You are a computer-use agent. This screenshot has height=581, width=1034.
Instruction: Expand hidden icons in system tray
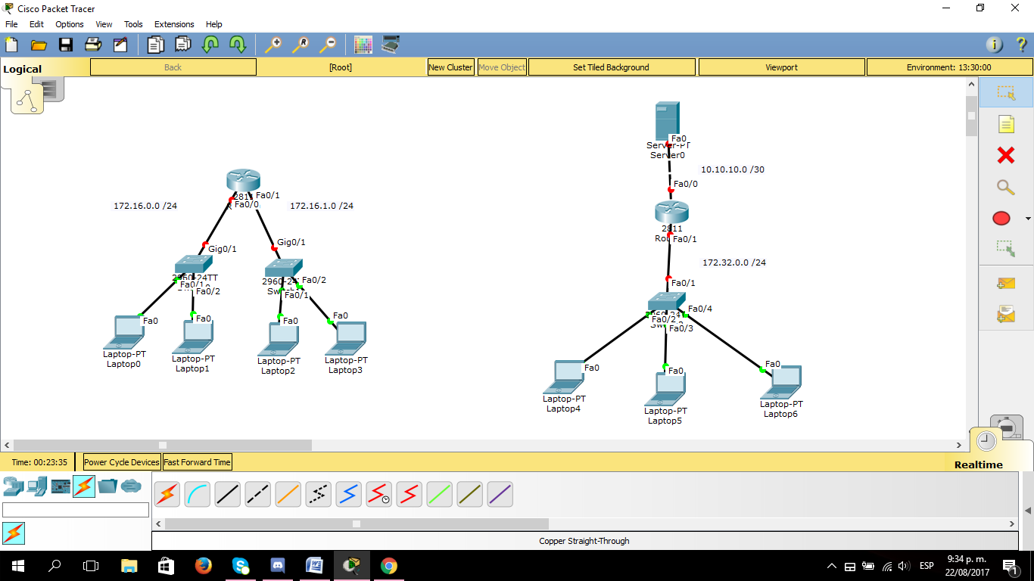point(830,565)
